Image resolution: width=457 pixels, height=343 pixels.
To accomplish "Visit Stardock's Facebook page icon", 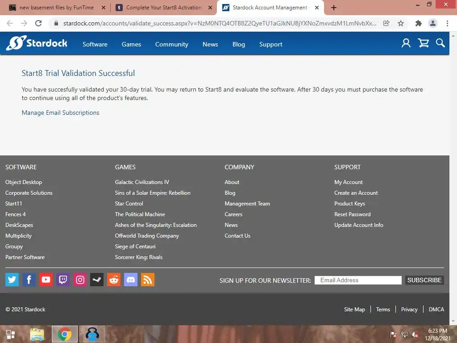I will point(29,280).
